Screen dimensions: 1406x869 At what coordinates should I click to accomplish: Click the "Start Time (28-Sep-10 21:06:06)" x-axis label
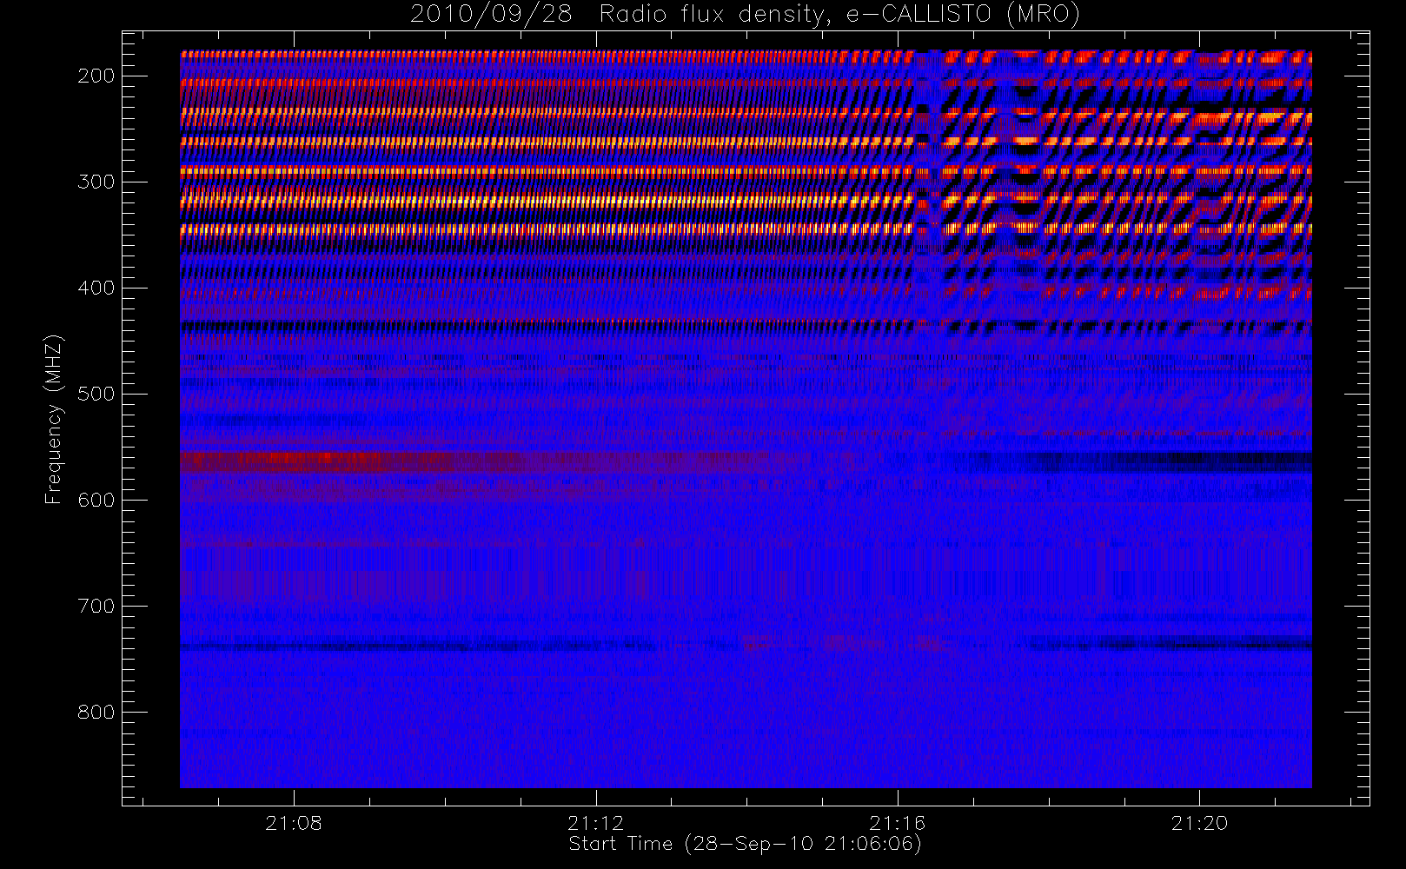click(745, 844)
